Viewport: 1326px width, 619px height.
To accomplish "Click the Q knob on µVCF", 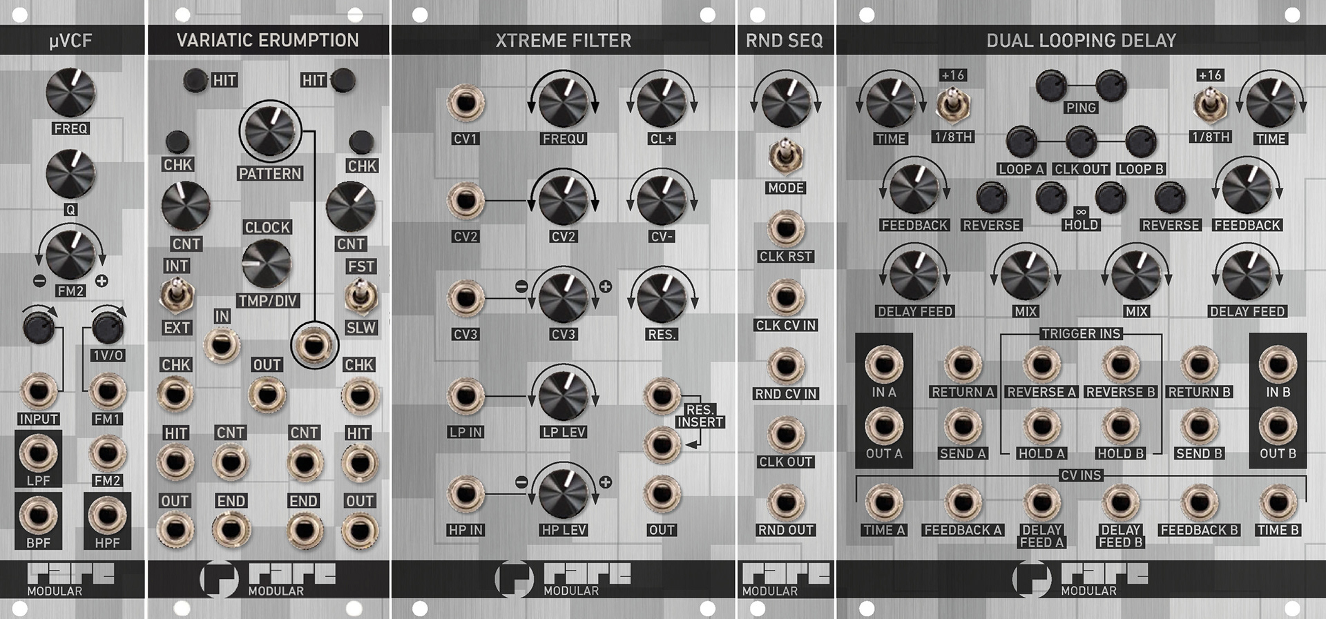I will [70, 174].
